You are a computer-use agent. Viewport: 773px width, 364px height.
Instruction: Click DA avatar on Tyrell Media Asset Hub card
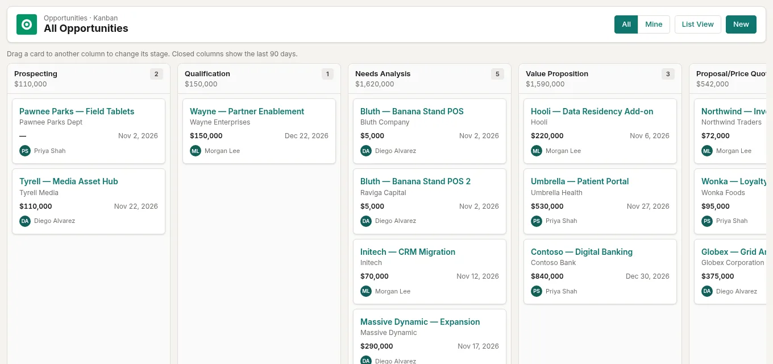point(25,221)
